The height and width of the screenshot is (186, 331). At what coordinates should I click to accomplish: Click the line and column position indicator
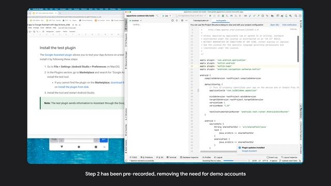[x=254, y=161]
